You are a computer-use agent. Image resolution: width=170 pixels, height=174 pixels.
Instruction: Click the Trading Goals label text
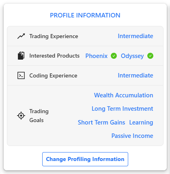pos(39,116)
